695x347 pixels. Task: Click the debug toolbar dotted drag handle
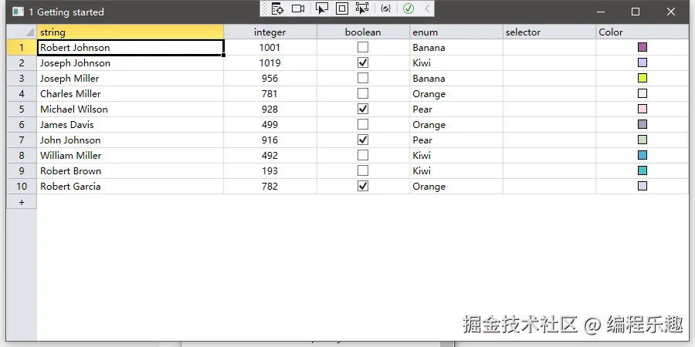265,8
